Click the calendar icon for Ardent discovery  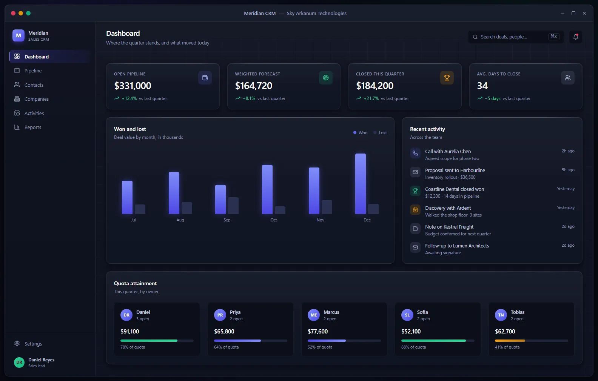tap(415, 210)
